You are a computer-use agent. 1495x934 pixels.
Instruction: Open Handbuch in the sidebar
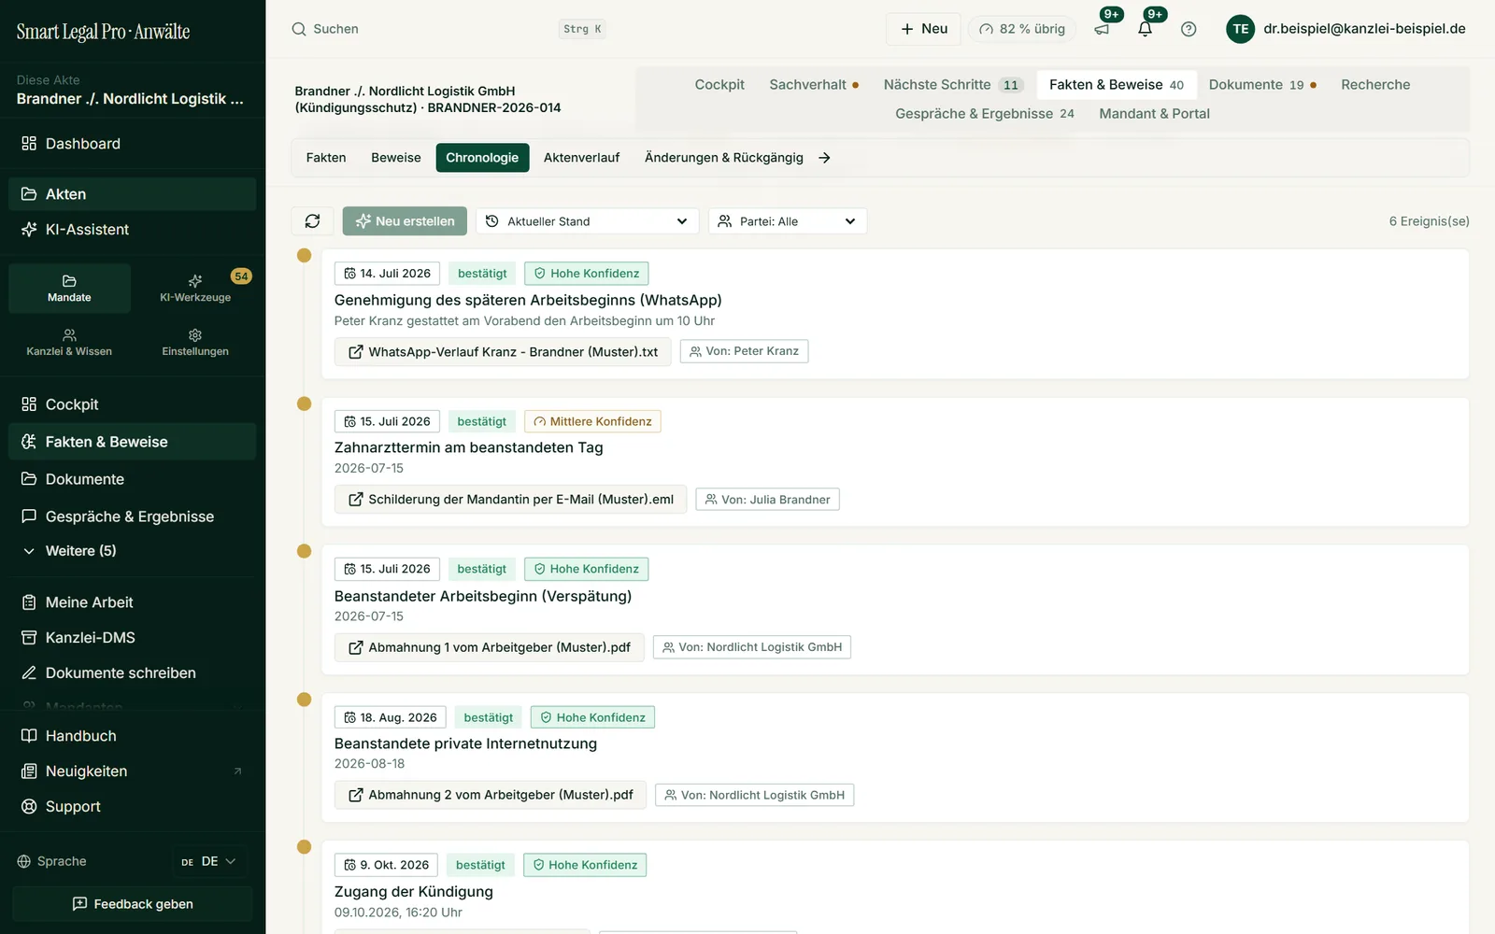pos(133,736)
